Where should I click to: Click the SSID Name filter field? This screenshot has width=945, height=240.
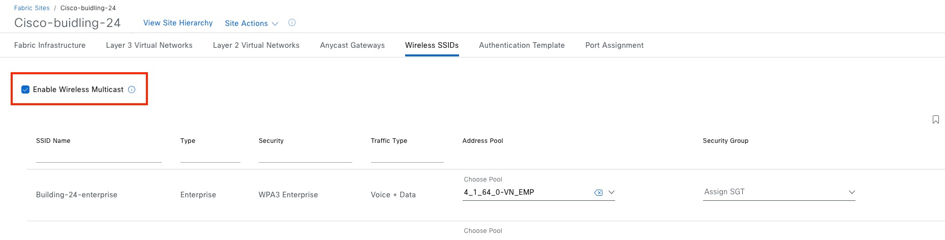coord(99,156)
